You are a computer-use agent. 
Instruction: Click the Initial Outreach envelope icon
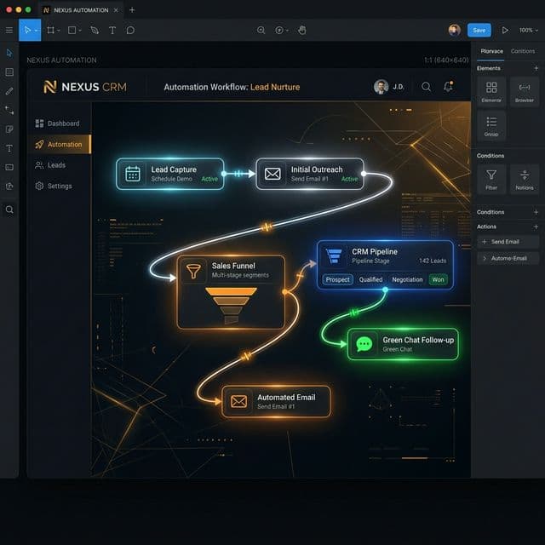(272, 174)
